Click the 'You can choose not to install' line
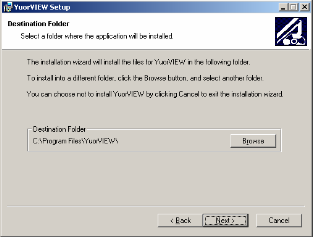The height and width of the screenshot is (237, 313). [x=155, y=94]
